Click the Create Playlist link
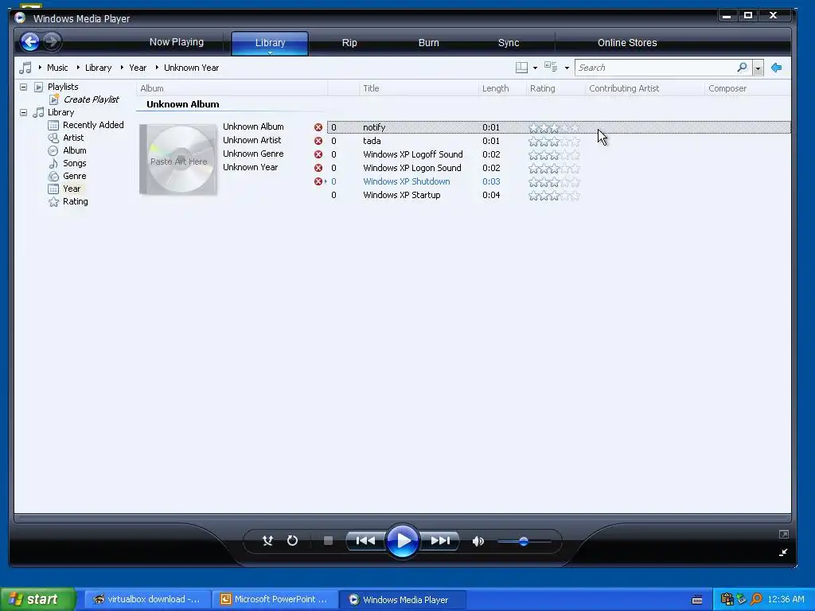Image resolution: width=815 pixels, height=611 pixels. pos(91,99)
